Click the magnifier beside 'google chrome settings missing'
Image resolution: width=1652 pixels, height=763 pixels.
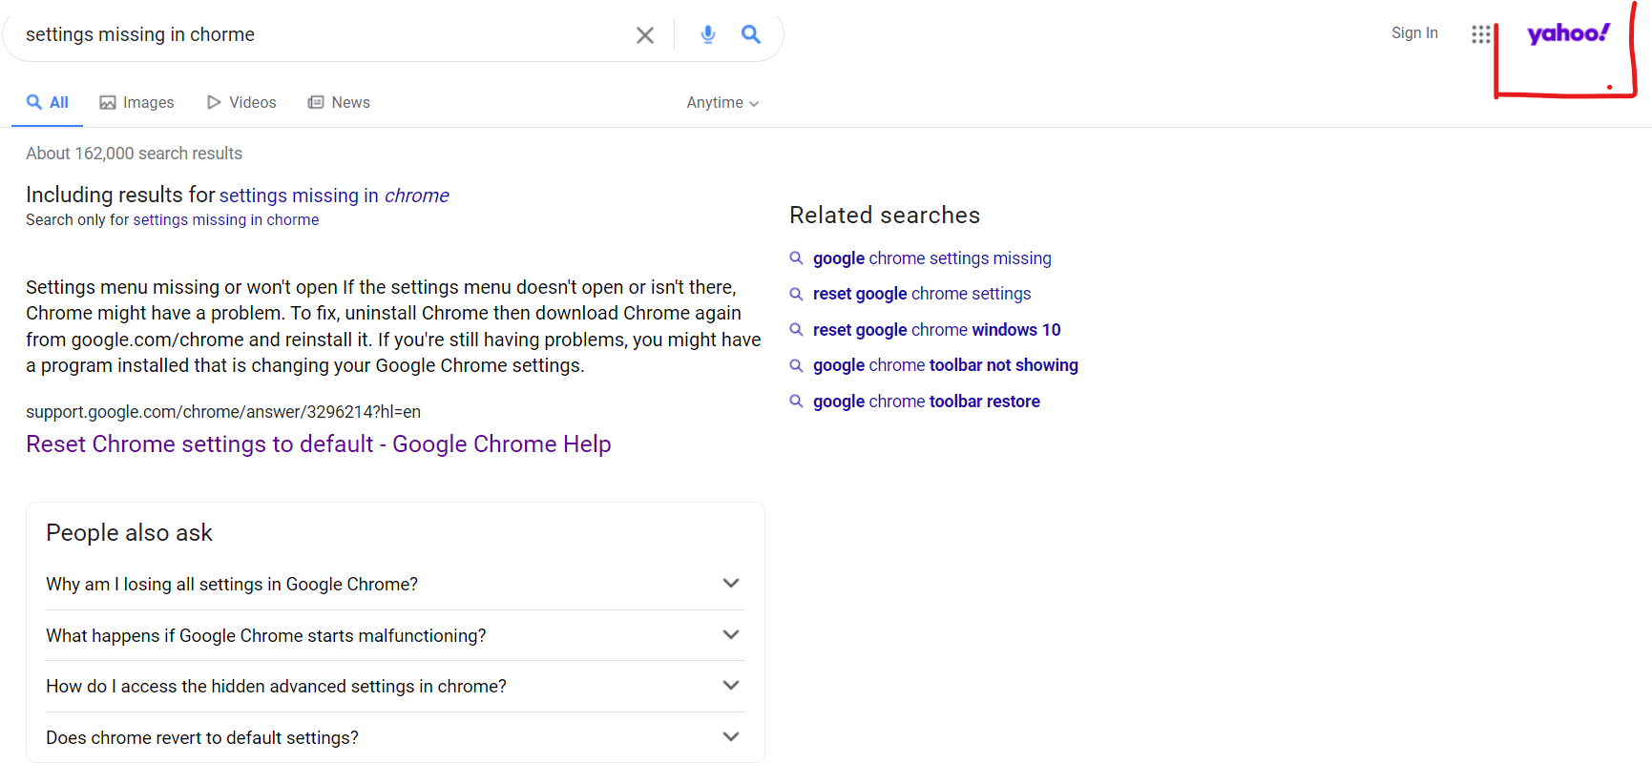[x=796, y=258]
